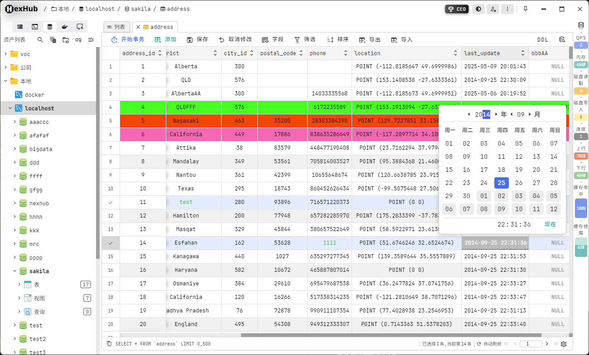Click 现在 in the date picker
The image size is (589, 355).
point(550,224)
